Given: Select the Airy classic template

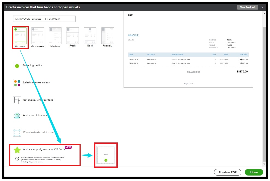Looking at the screenshot, I should [x=37, y=34].
